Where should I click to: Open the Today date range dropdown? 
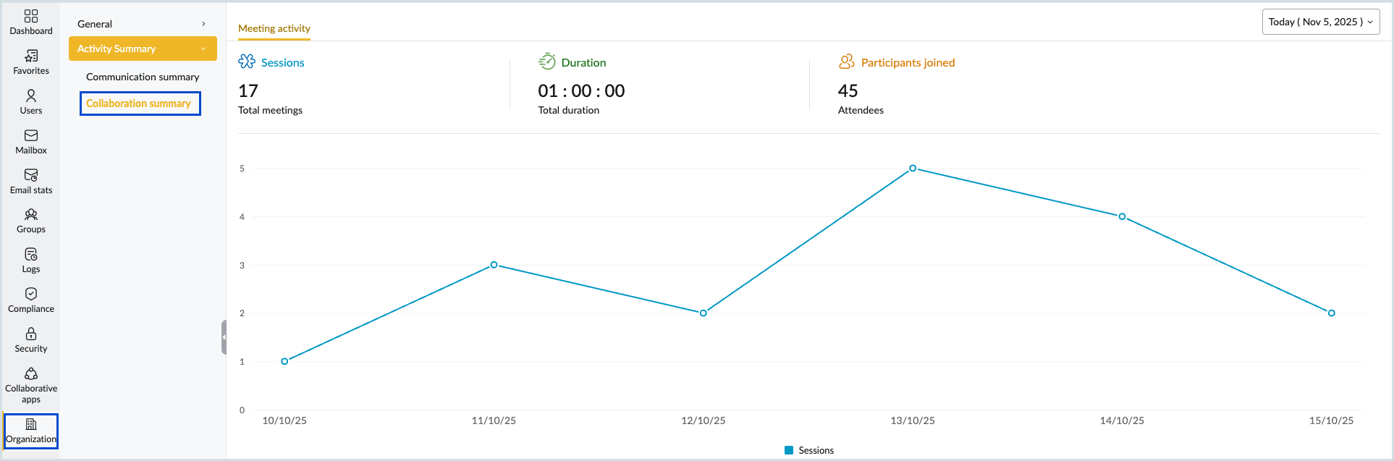point(1320,22)
